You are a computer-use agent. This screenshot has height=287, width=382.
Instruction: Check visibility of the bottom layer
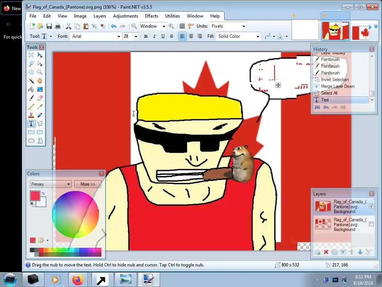tap(371, 224)
